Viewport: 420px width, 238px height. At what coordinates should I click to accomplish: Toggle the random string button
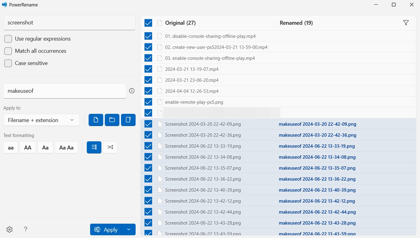(110, 147)
